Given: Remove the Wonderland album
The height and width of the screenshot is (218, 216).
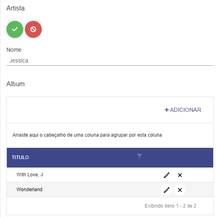Looking at the screenshot, I should pos(180,190).
